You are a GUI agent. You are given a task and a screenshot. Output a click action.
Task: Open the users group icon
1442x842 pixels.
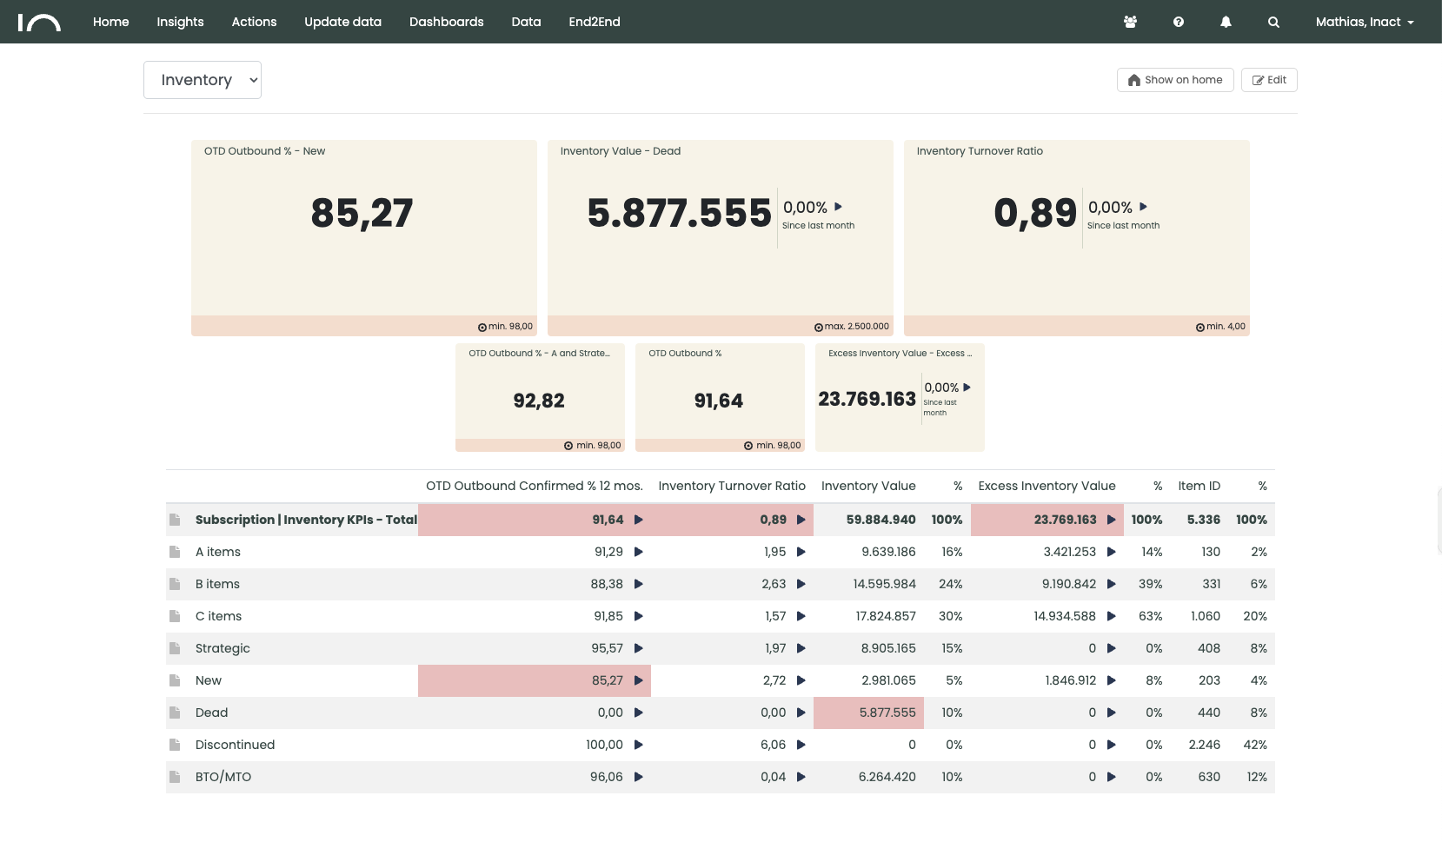[x=1130, y=23]
